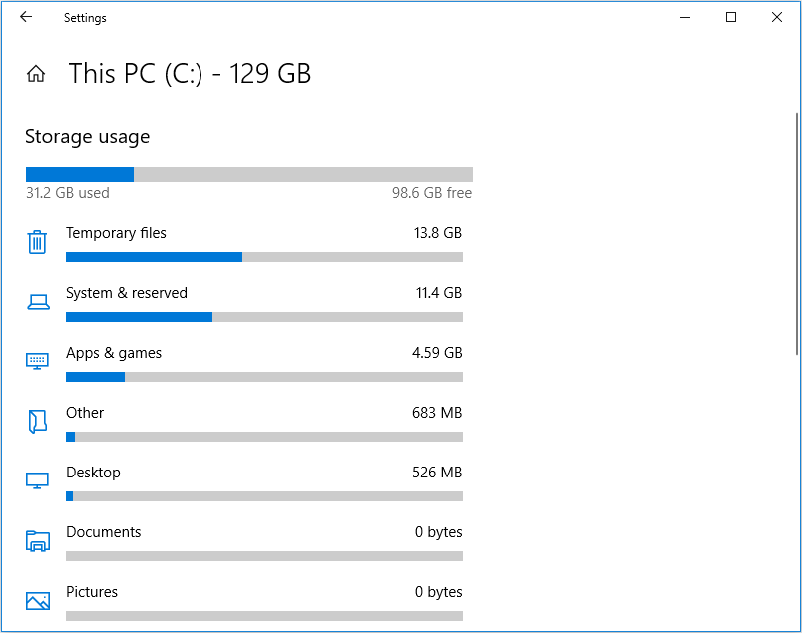Select the Other storage category

pos(85,413)
